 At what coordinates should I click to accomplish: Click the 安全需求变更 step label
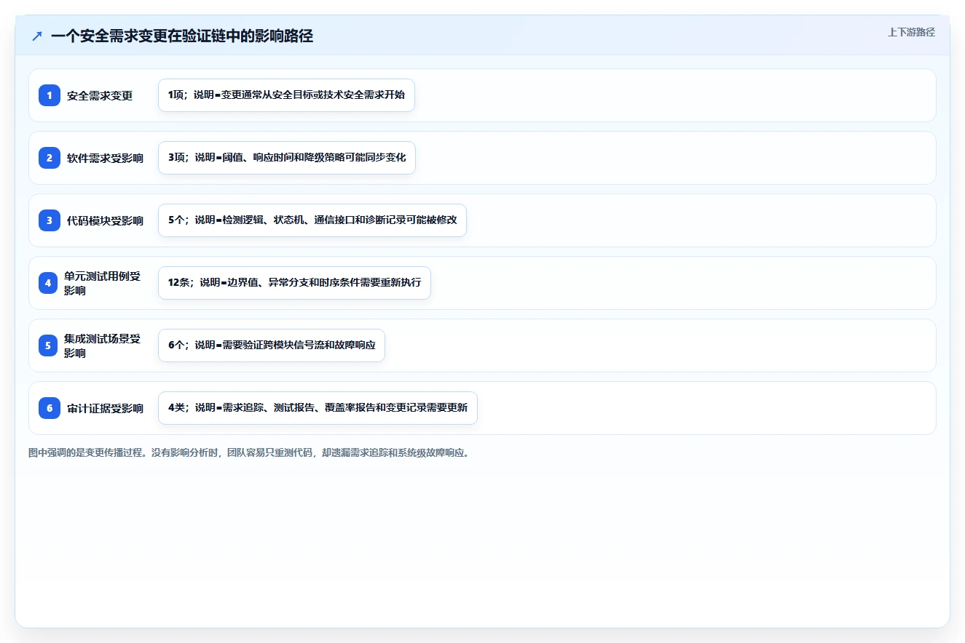(x=100, y=95)
